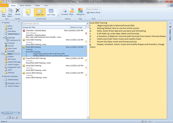Image resolution: width=173 pixels, height=123 pixels.
Task: Select the Access 2010 Training note
Action: [54, 75]
